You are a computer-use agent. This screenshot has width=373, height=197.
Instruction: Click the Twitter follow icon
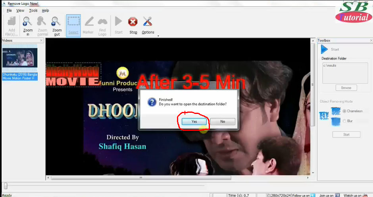pos(313,195)
